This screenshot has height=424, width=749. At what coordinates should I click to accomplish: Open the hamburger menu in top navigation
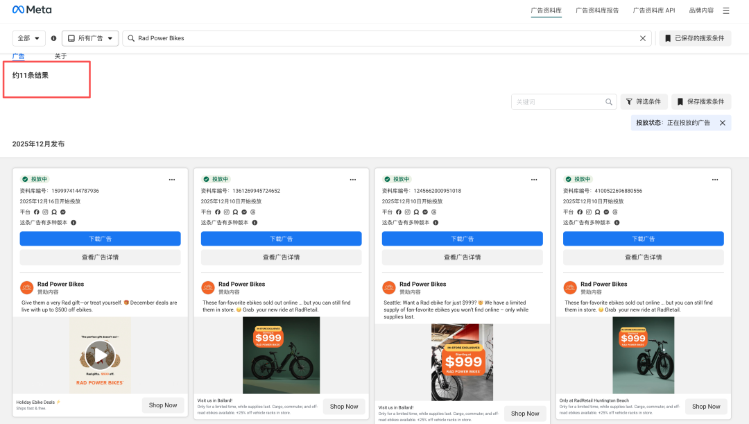[x=726, y=10]
